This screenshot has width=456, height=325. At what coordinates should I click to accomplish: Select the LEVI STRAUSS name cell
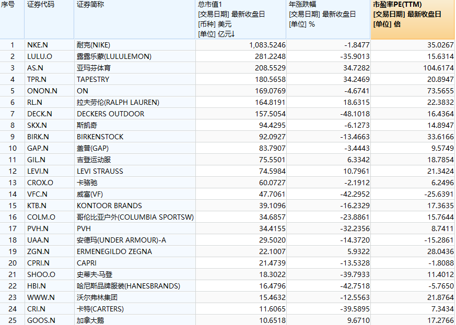(135, 171)
